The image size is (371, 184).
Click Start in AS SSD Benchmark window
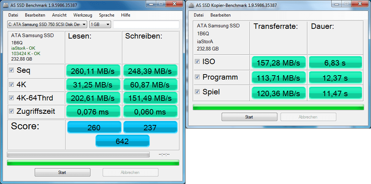tap(63, 172)
